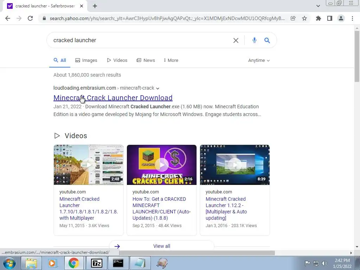The image size is (360, 270).
Task: Reload the page with the refresh icon
Action: coord(30,18)
